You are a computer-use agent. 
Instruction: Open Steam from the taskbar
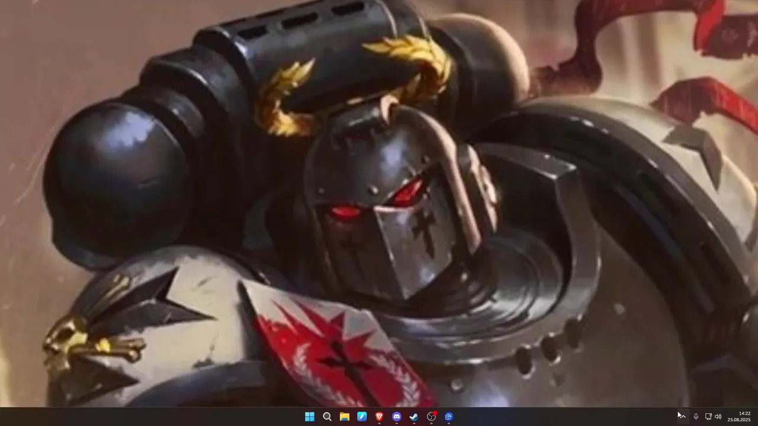(414, 417)
